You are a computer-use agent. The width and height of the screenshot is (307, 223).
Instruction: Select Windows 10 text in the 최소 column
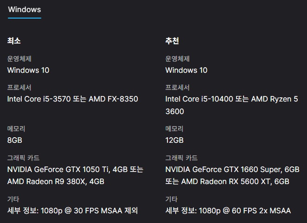28,70
